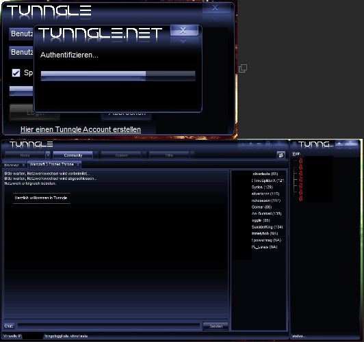Close the Warcraft 3 Frozen Throne tab

(78, 164)
